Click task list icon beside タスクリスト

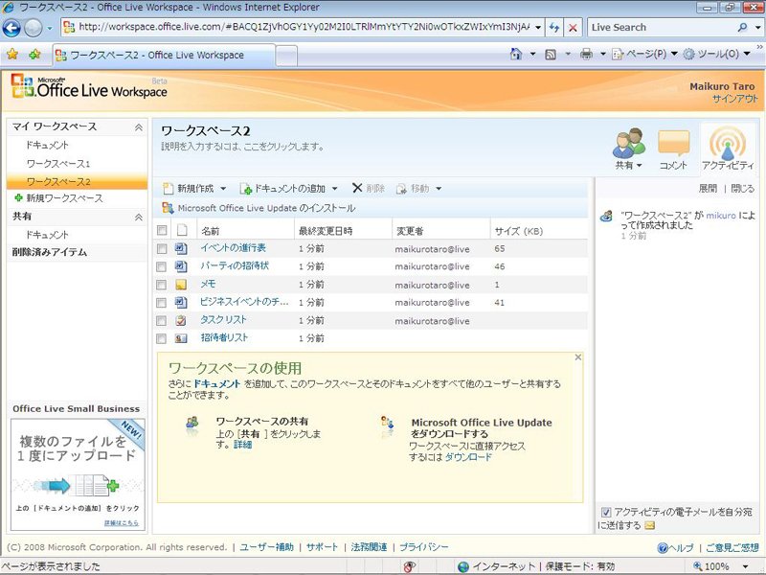tap(181, 321)
